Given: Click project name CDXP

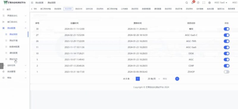Looking at the screenshot, I should tap(191, 66).
